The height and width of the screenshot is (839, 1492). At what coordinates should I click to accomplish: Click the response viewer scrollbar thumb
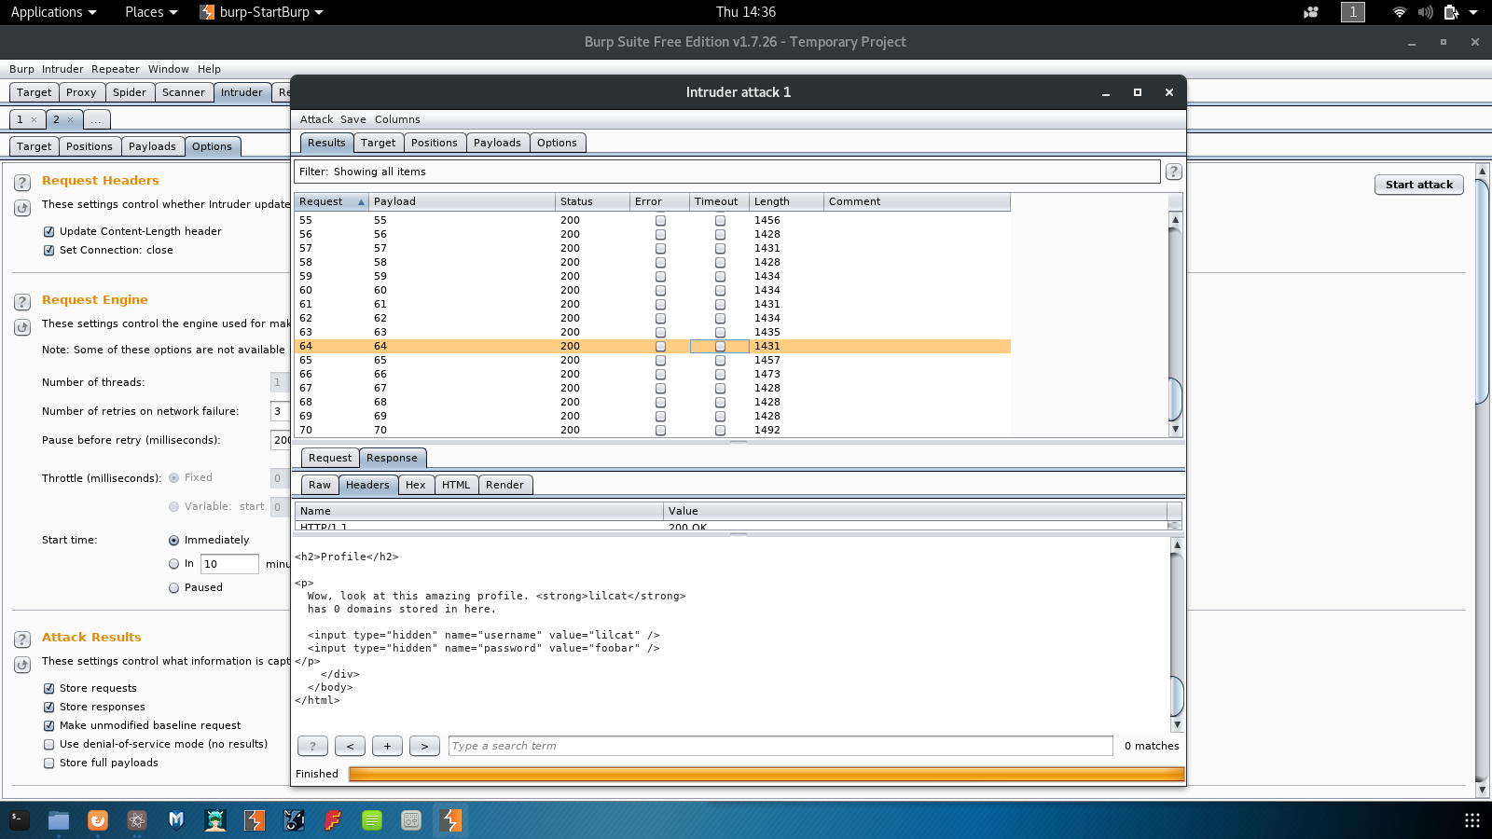coord(1177,695)
